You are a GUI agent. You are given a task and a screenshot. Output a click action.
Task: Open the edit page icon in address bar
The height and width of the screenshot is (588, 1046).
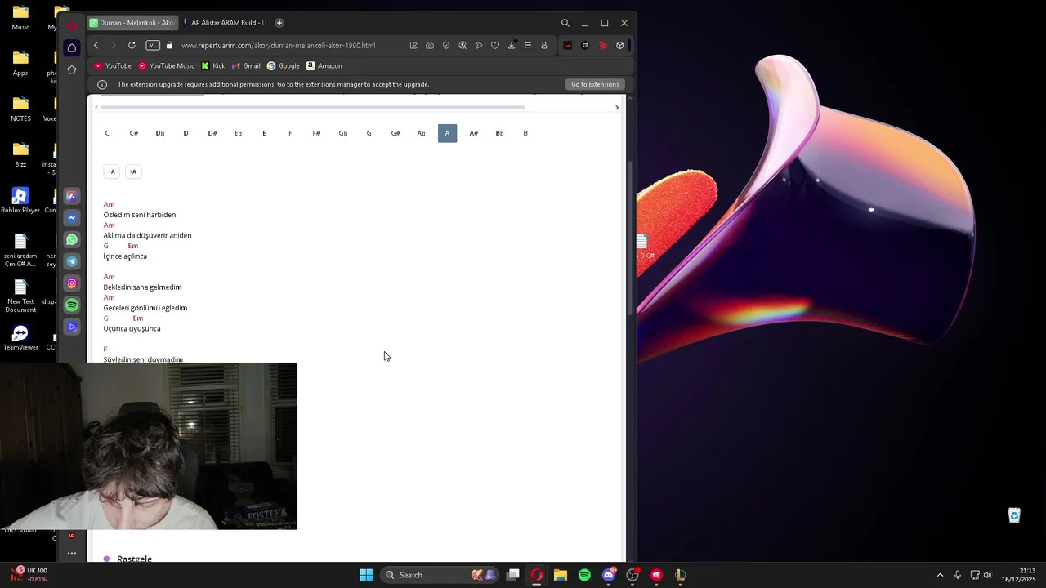point(413,45)
